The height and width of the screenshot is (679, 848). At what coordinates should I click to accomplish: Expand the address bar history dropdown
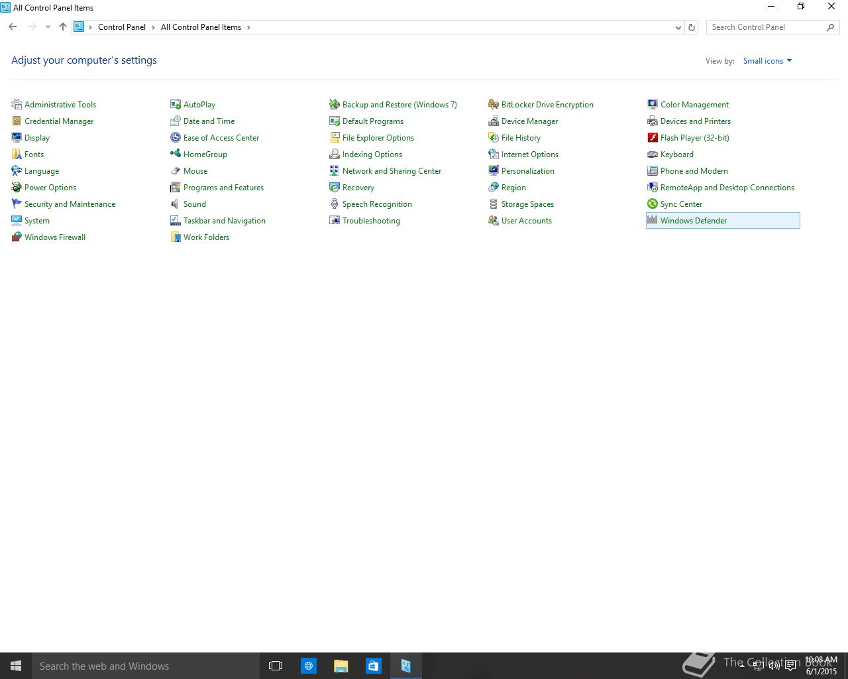(678, 27)
